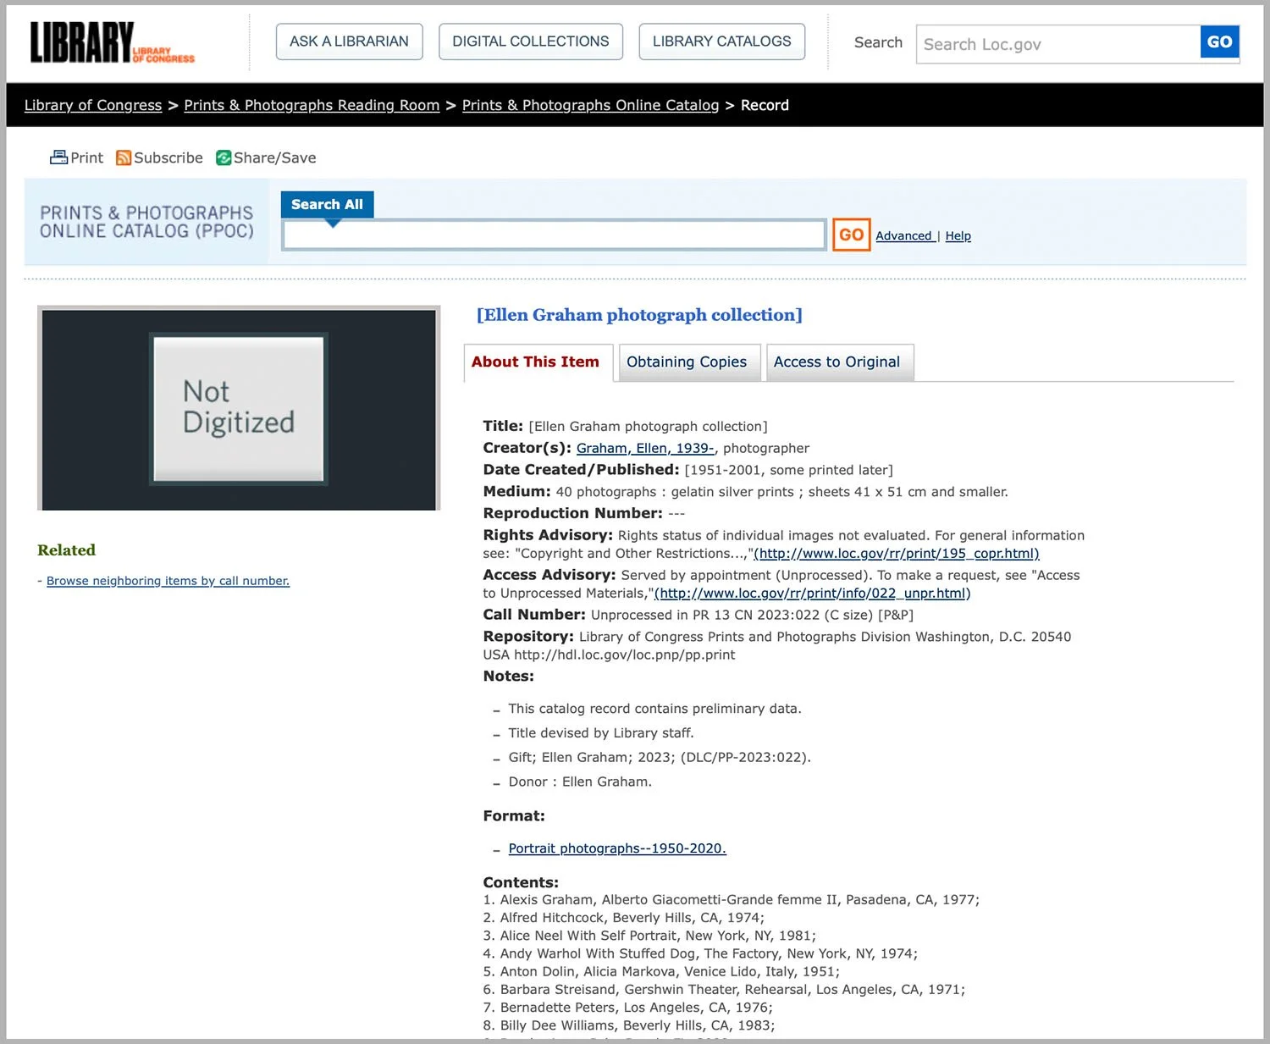Open Portrait photographs--1950-2020 format link
The width and height of the screenshot is (1270, 1044).
tap(617, 848)
